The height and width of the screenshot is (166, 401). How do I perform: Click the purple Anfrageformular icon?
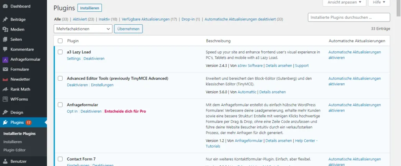tap(5, 60)
